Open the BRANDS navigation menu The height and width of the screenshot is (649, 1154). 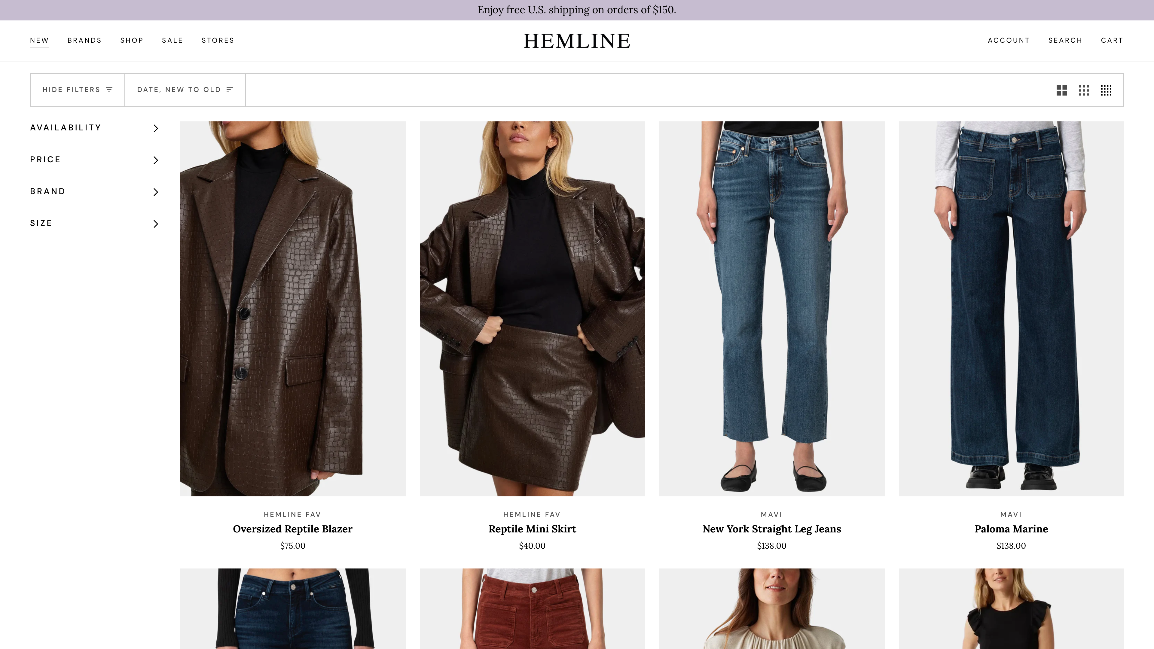coord(84,40)
